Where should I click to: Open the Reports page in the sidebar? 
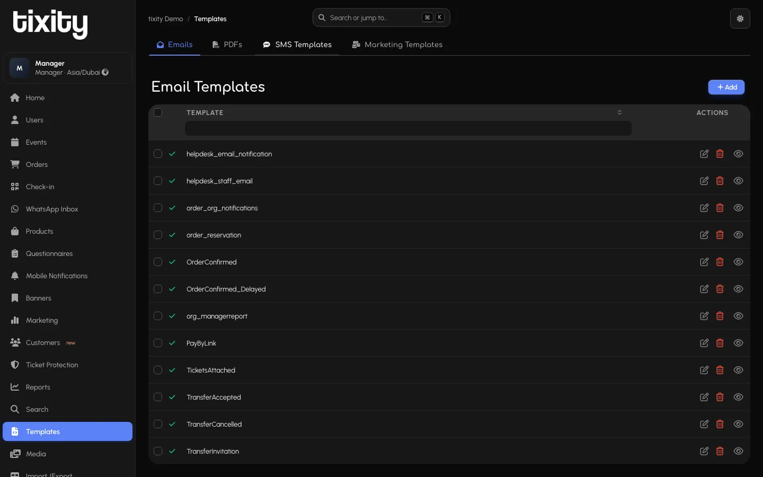pyautogui.click(x=67, y=387)
